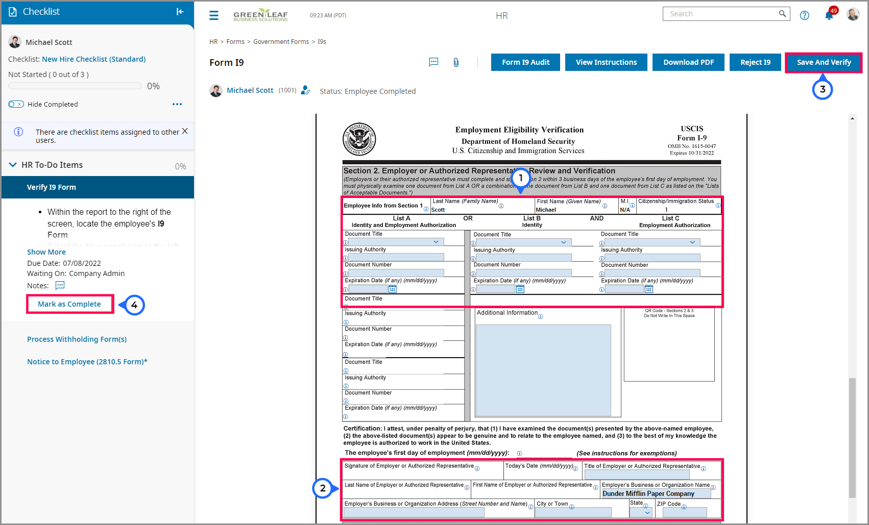Click info icon beside Citizenship/Immigration Status
Viewport: 869px width, 525px height.
(718, 206)
